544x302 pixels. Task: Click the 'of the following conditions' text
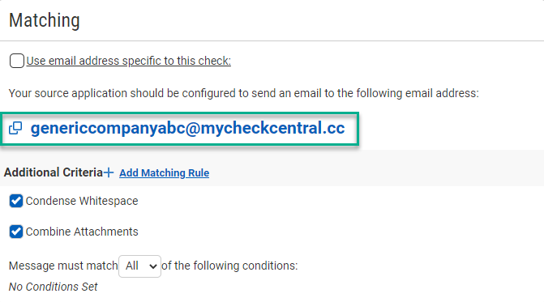[x=229, y=266]
